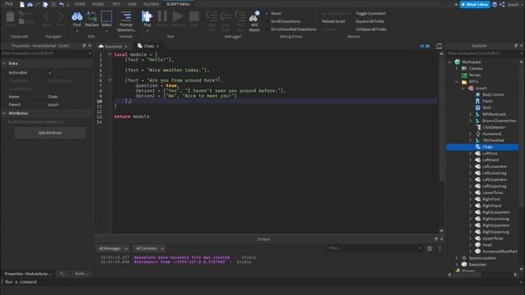525x295 pixels.
Task: Switch to the Baseplate editor tab
Action: point(113,46)
